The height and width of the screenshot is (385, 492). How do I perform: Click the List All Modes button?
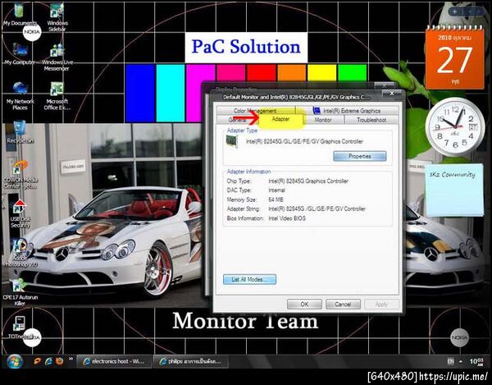pos(249,279)
